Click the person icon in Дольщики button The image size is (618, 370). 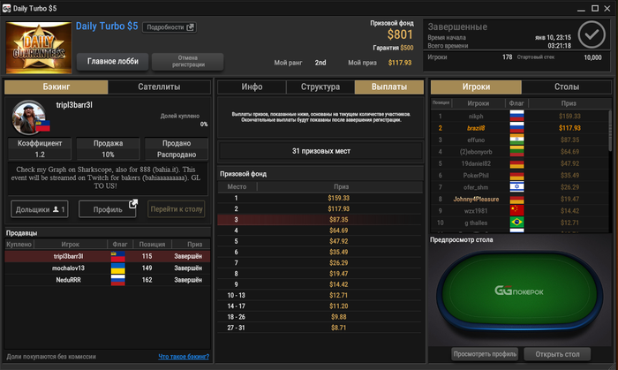56,209
